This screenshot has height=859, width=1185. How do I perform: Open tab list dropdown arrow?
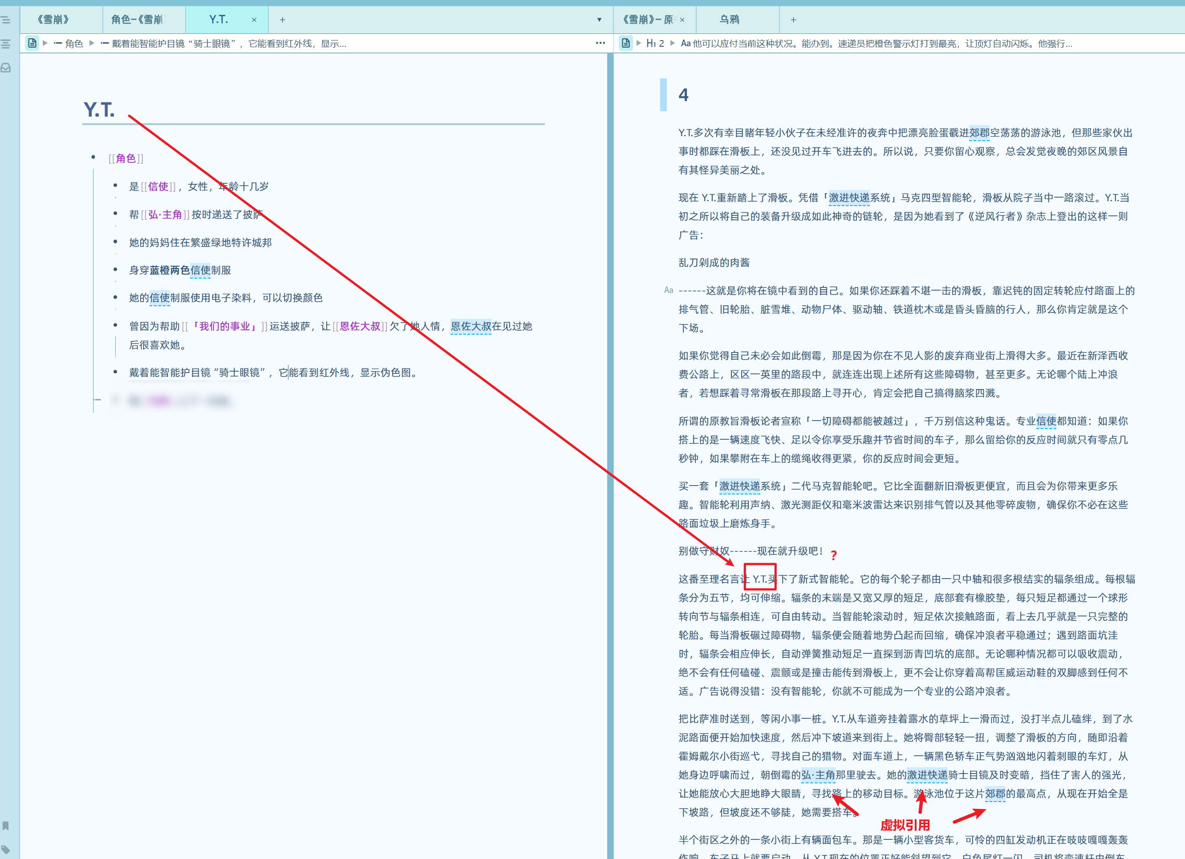(x=599, y=20)
